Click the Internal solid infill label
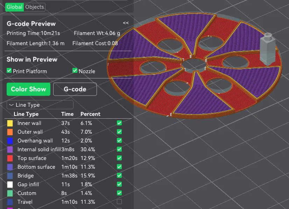The image size is (289, 209). (39, 149)
